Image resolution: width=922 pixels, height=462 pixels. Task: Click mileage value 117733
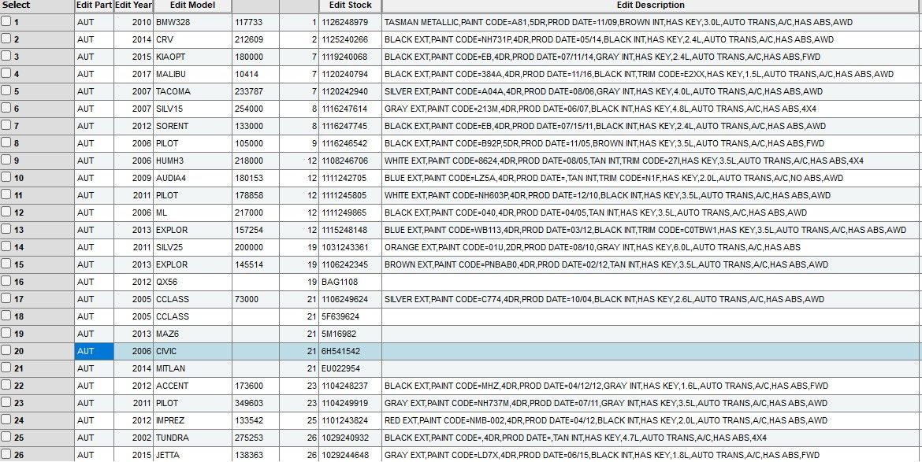pos(255,22)
